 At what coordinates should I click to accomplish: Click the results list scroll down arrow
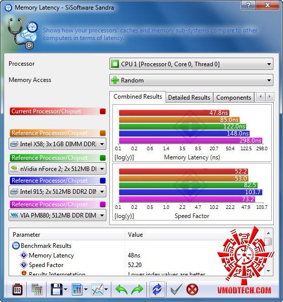[268, 271]
